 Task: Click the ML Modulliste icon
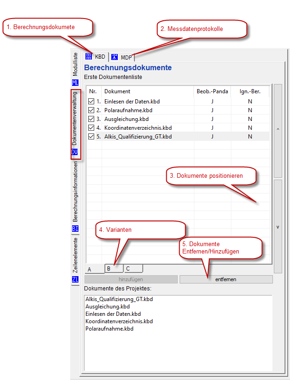(75, 83)
